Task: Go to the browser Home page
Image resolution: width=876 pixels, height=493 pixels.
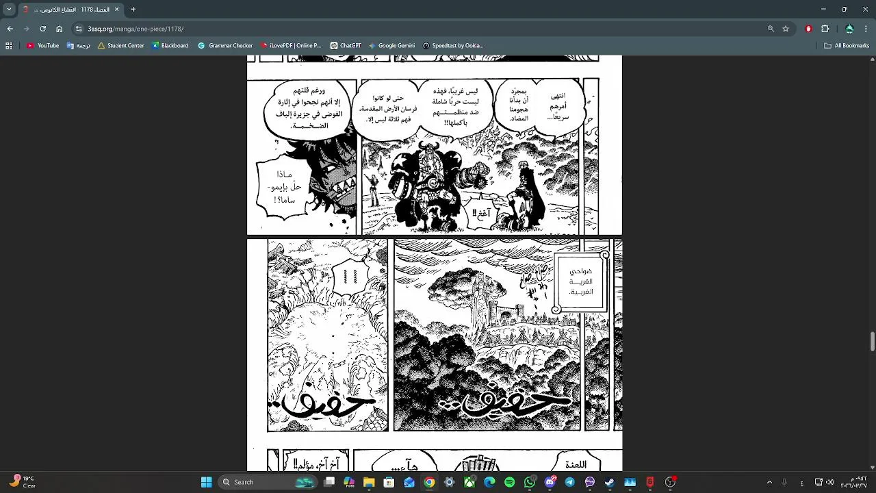Action: 59,29
